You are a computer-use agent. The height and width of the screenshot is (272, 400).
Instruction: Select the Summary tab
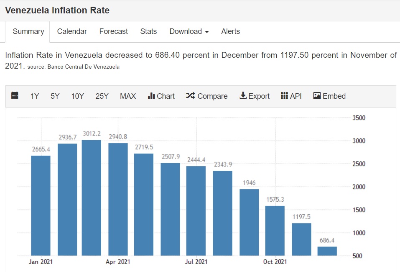pos(28,31)
